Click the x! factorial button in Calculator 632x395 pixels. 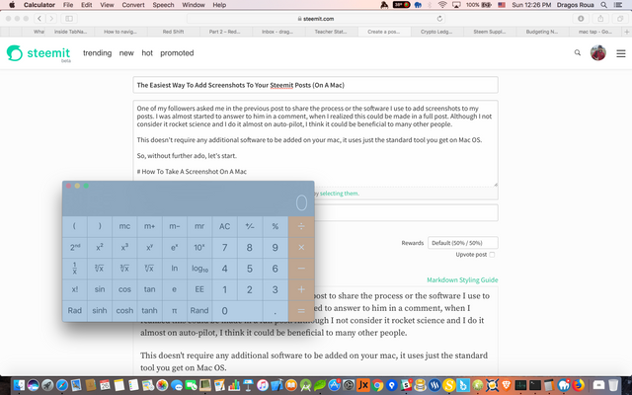[75, 289]
